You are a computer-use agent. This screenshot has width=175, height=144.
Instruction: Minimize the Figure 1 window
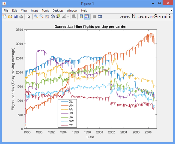coord(153,3)
